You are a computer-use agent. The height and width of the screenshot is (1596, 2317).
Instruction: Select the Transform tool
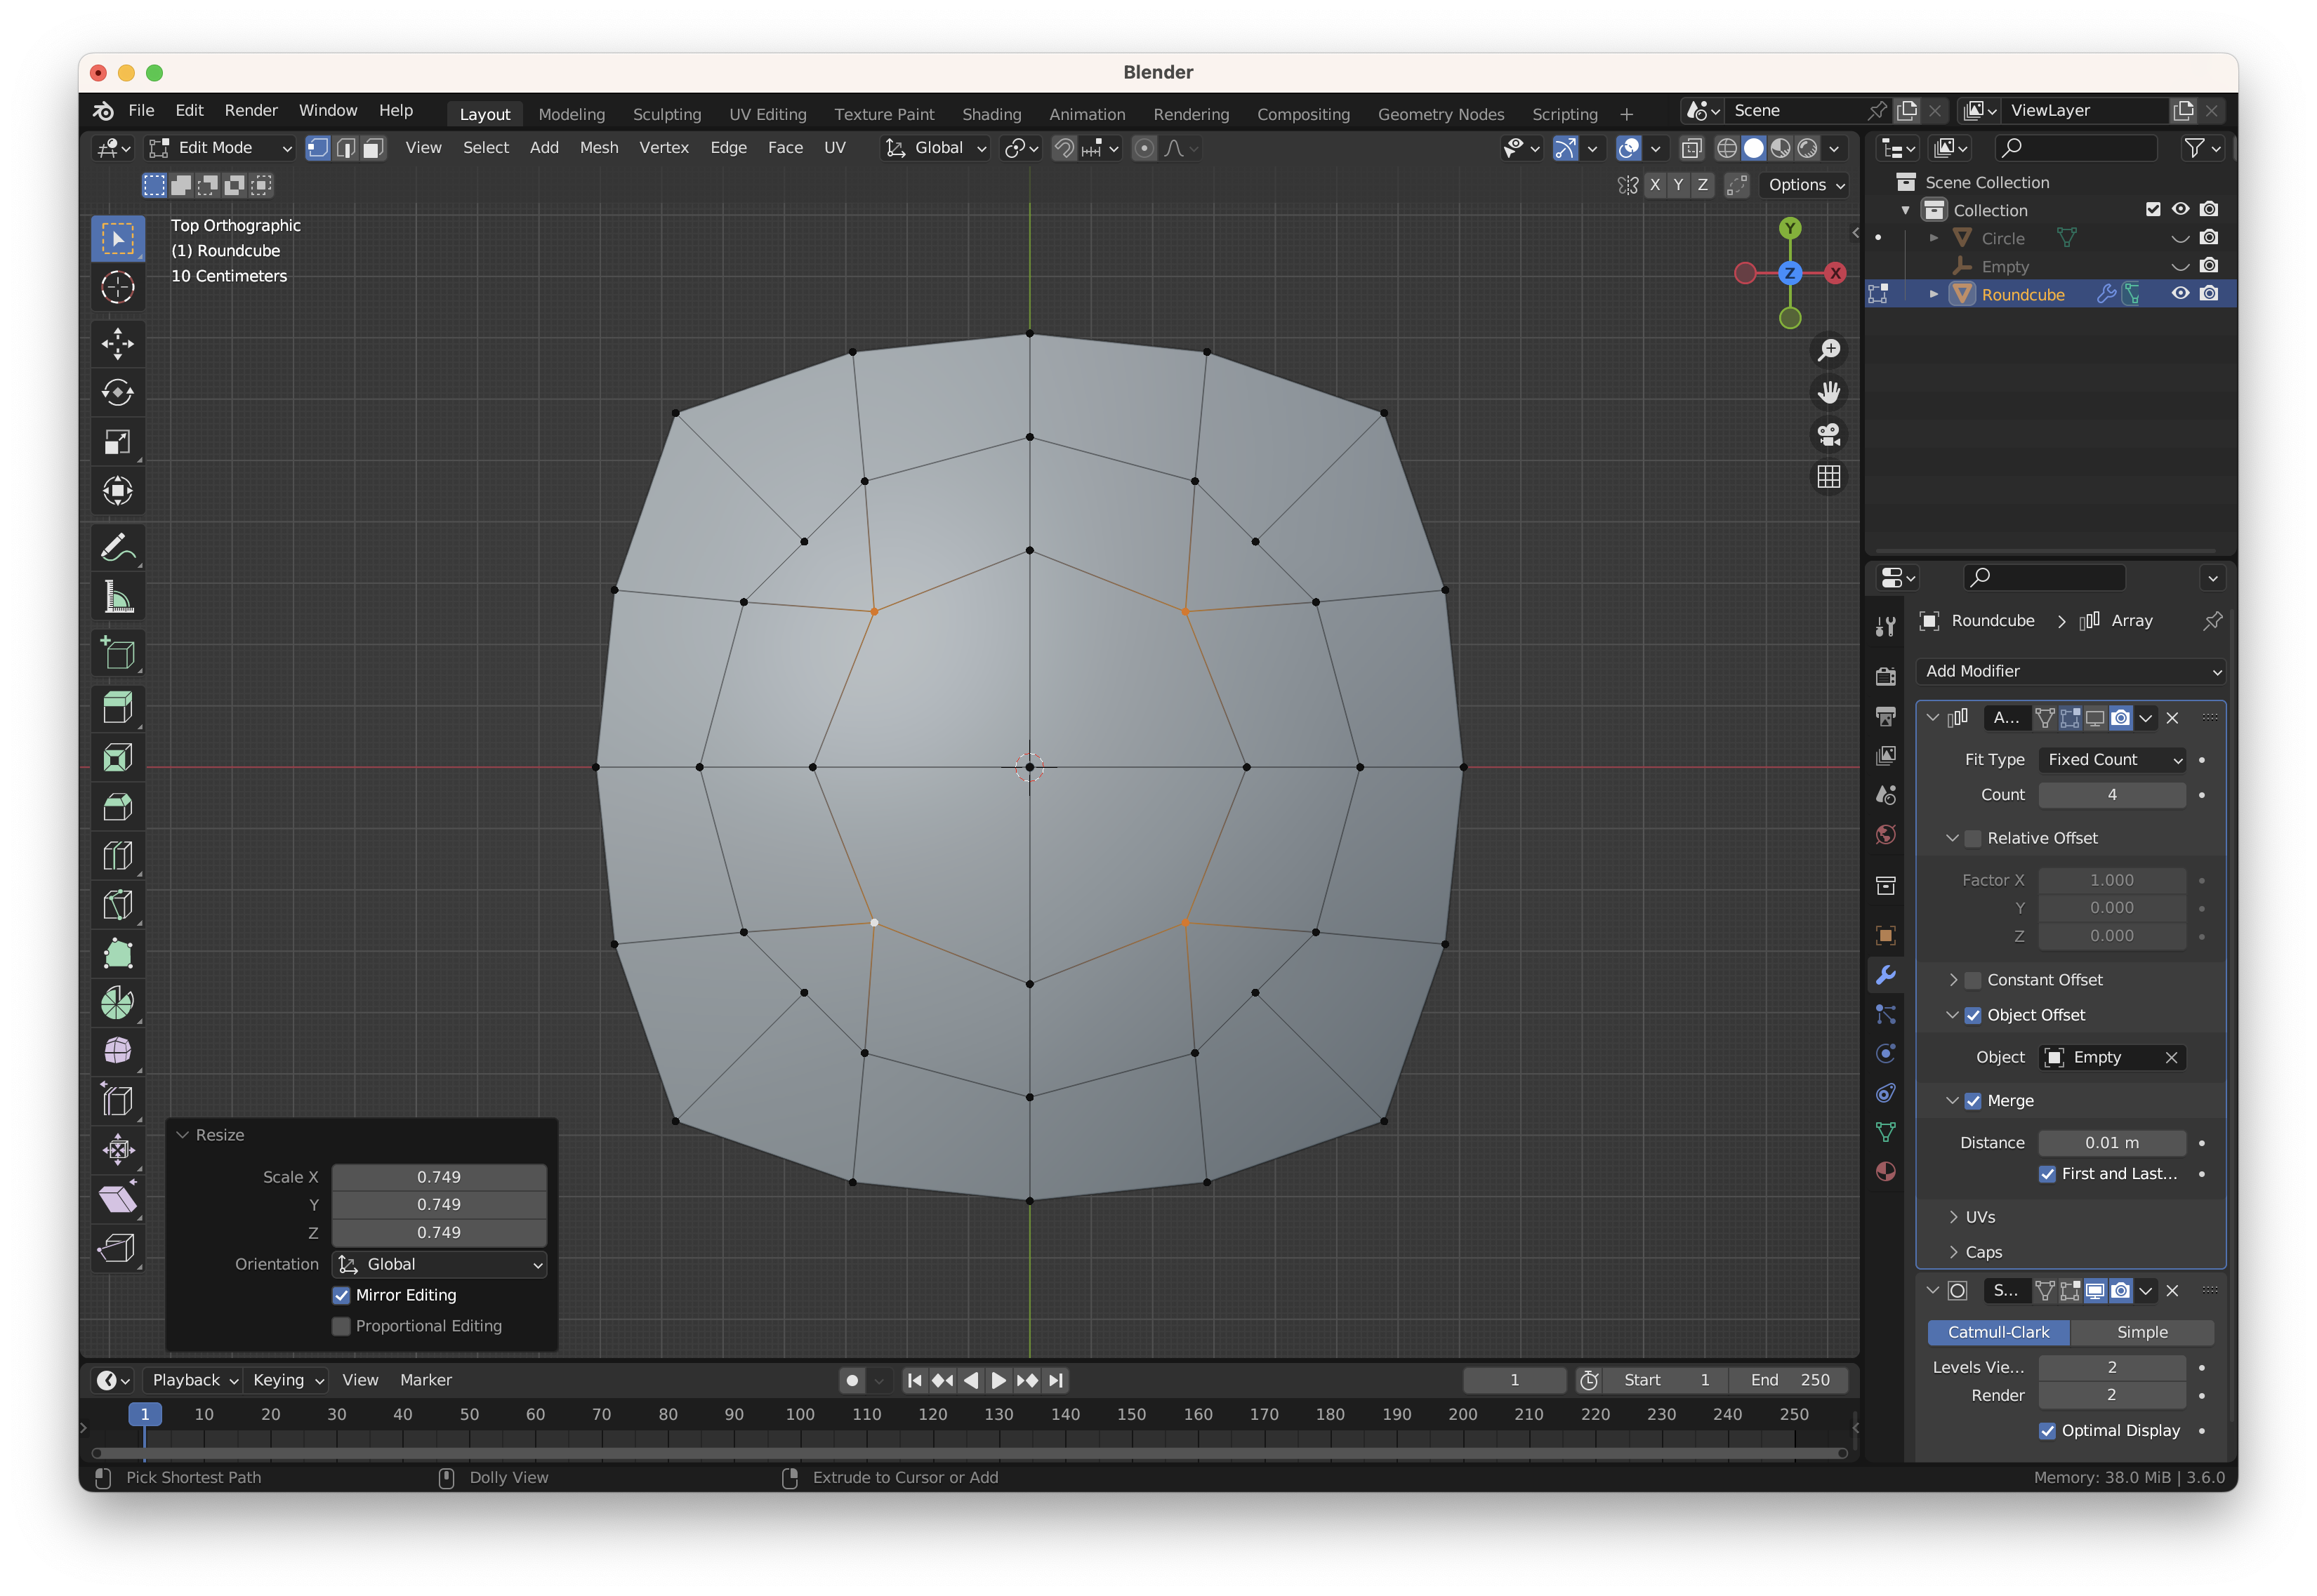[x=117, y=490]
